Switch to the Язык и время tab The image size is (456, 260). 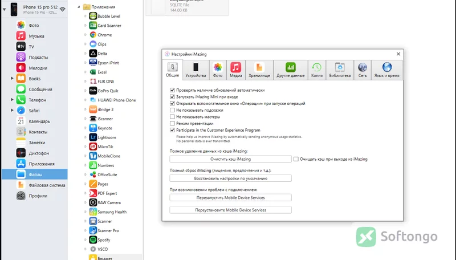[x=387, y=70]
